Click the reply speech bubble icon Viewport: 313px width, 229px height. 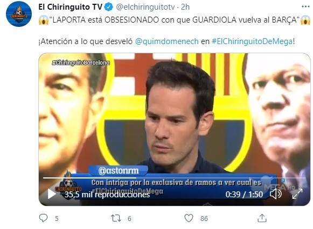tap(43, 218)
